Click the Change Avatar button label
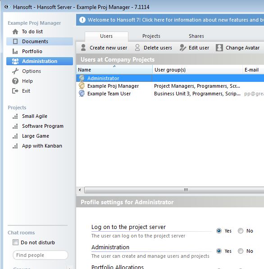 pyautogui.click(x=242, y=48)
